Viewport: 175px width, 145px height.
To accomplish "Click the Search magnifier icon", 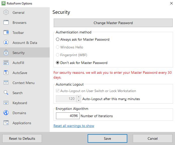I will tap(6, 93).
